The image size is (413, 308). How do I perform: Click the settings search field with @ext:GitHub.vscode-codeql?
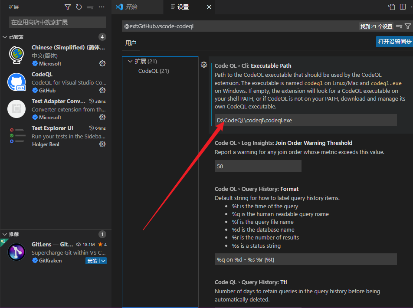239,26
